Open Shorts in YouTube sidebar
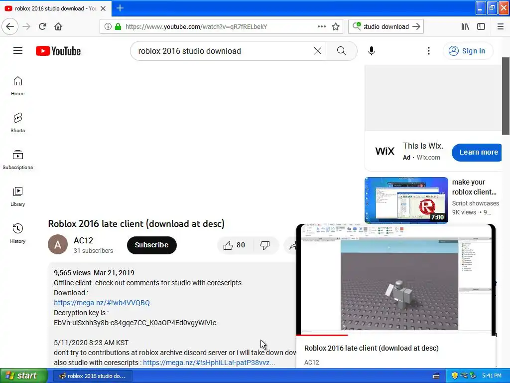 point(17,123)
